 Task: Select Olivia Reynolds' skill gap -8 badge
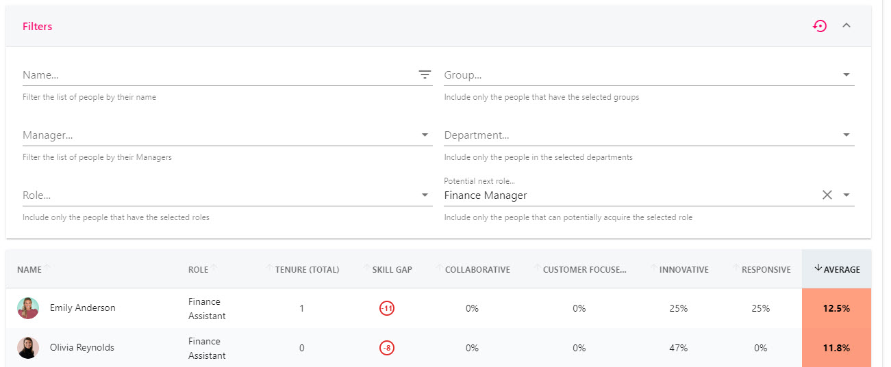[387, 348]
